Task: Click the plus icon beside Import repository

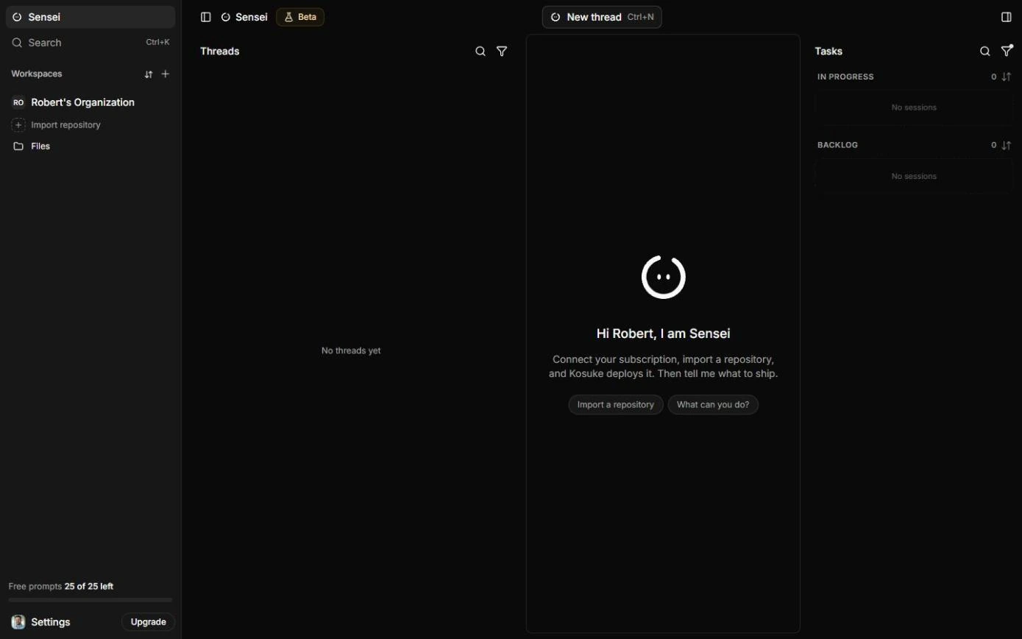Action: pos(18,125)
